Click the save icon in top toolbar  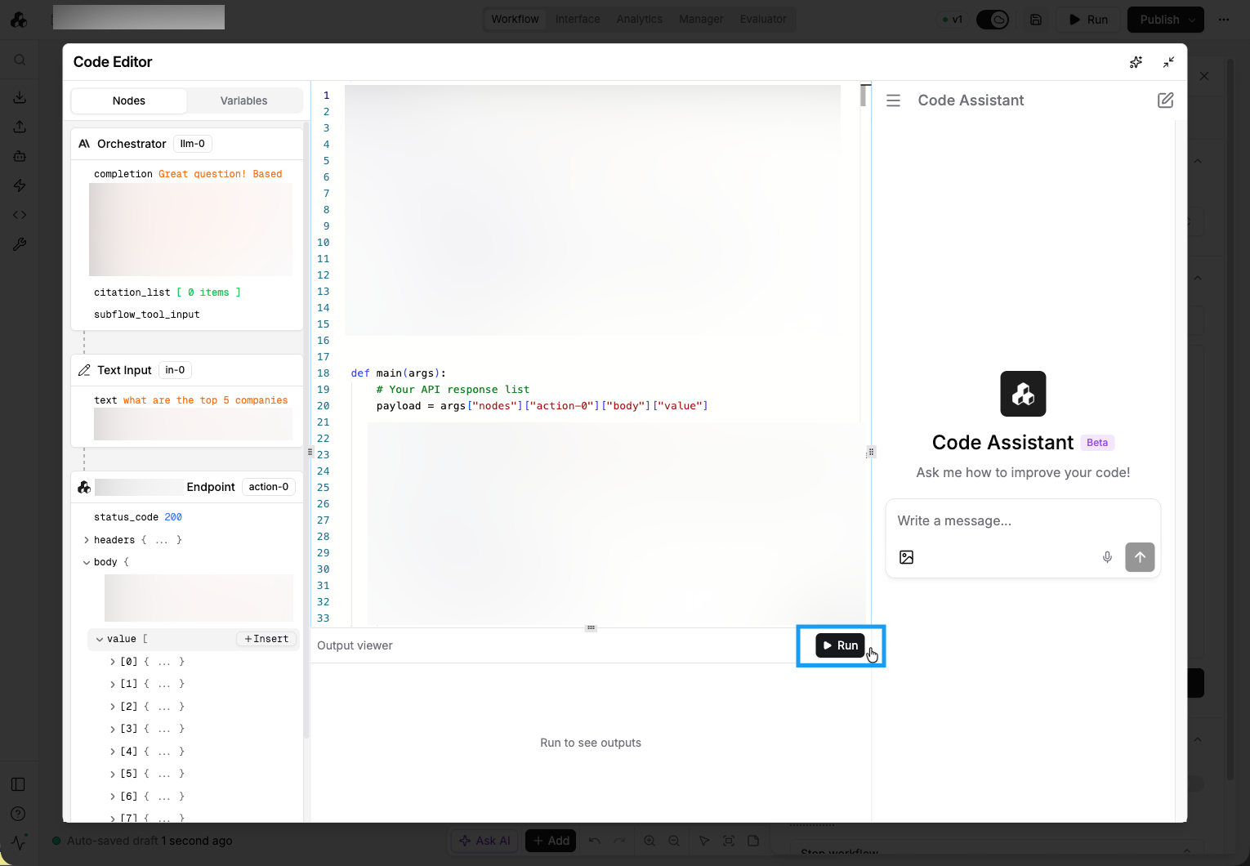click(1035, 20)
